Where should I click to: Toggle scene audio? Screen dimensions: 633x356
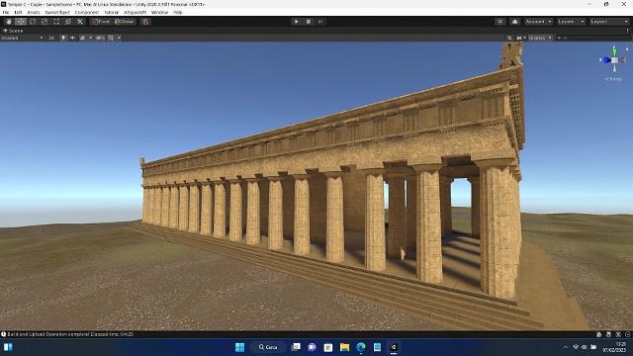pos(72,38)
